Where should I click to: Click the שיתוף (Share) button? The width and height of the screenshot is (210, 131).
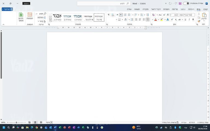(x=7, y=9)
